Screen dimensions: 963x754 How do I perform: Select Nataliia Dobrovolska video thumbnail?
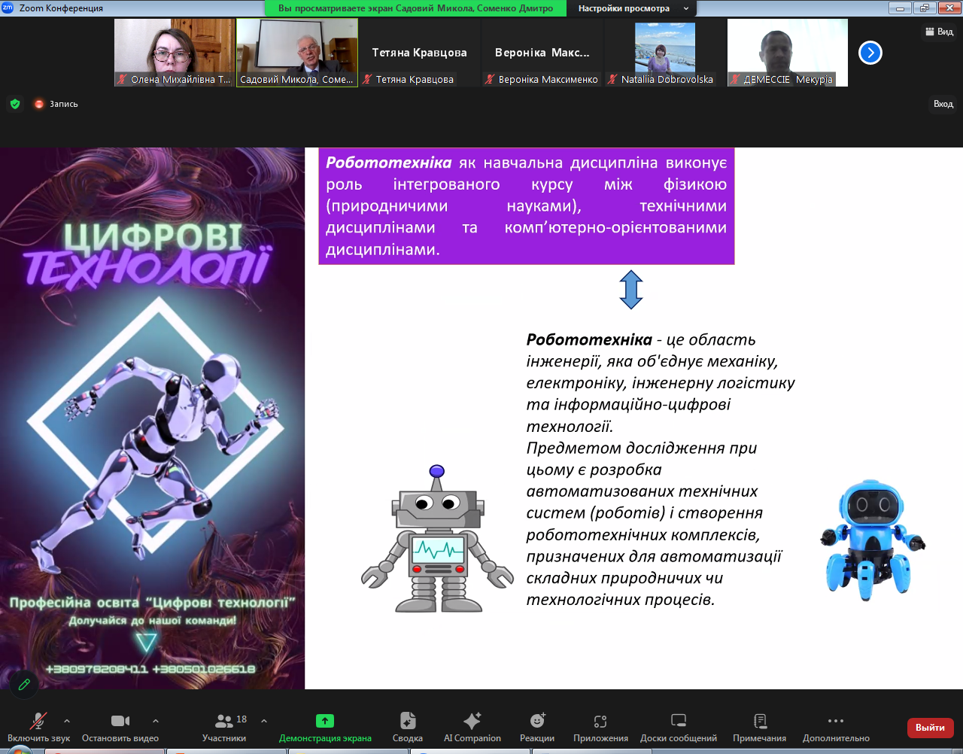click(665, 53)
